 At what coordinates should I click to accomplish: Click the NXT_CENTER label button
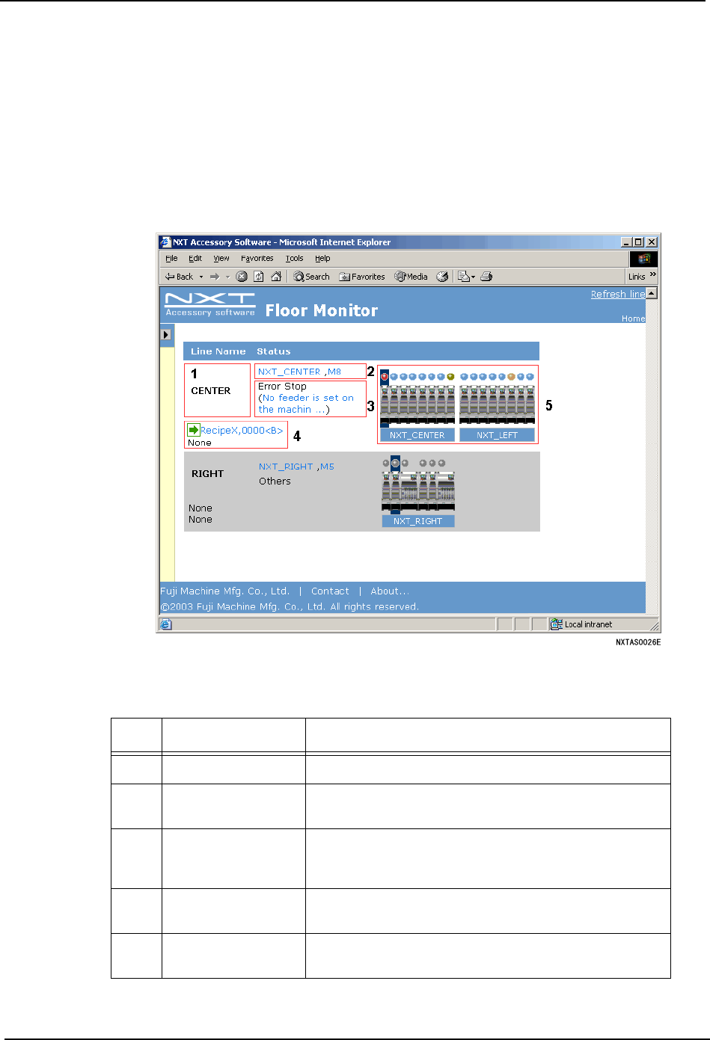pyautogui.click(x=417, y=435)
